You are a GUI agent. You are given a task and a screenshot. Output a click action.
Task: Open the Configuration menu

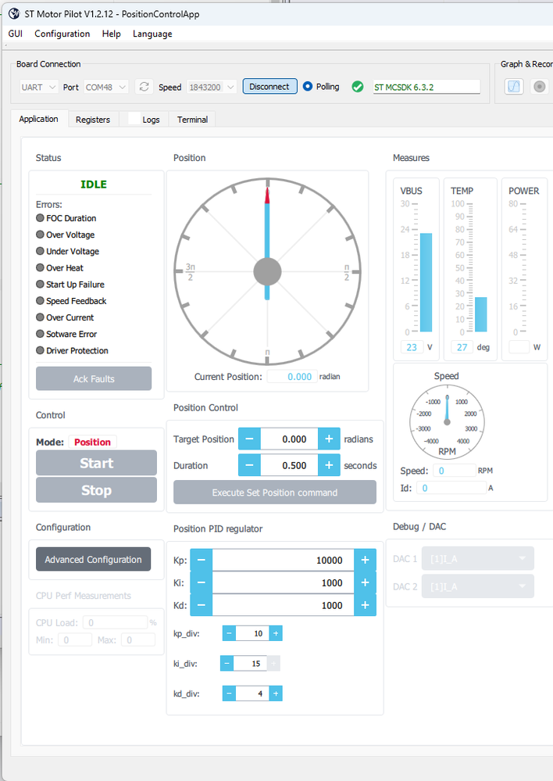click(62, 34)
